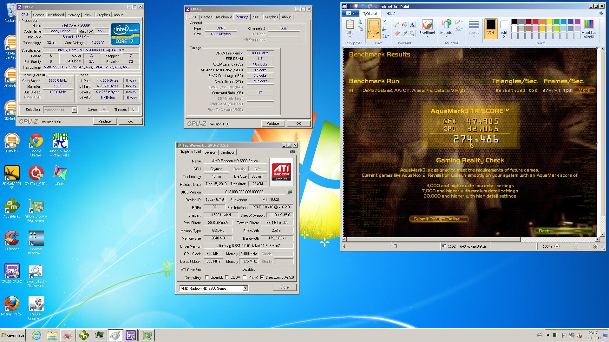Toggle the CUDA checkbox in GPU-Z
The height and width of the screenshot is (342, 609).
coord(227,277)
